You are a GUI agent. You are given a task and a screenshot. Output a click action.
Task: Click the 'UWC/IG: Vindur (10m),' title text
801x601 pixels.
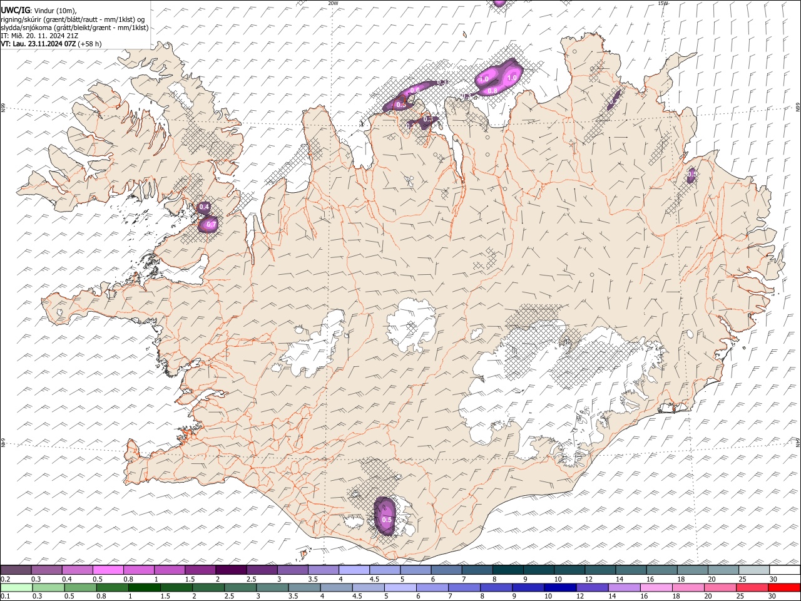point(39,10)
